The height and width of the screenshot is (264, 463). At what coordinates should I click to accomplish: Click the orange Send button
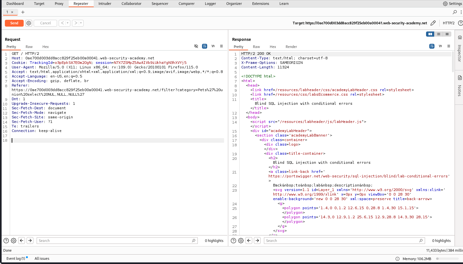pos(14,23)
